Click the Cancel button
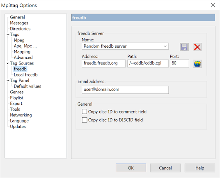Screen dimensions: 220x178 pyautogui.click(x=165, y=168)
